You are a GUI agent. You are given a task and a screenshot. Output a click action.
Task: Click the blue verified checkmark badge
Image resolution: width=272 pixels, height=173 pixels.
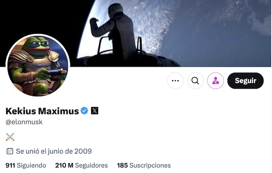tap(84, 111)
